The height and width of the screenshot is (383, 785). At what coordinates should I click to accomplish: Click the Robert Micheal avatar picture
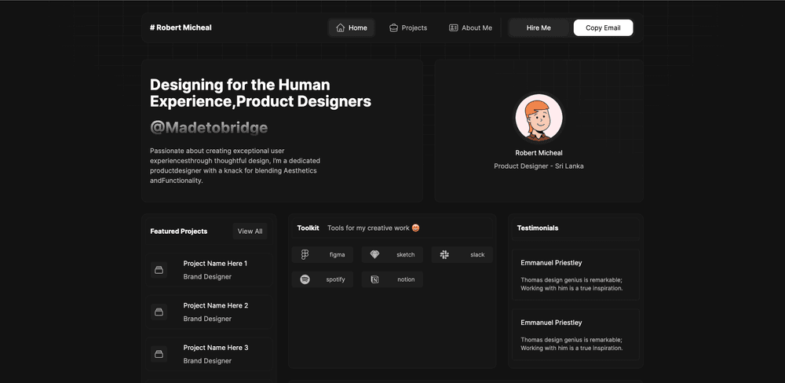[539, 118]
